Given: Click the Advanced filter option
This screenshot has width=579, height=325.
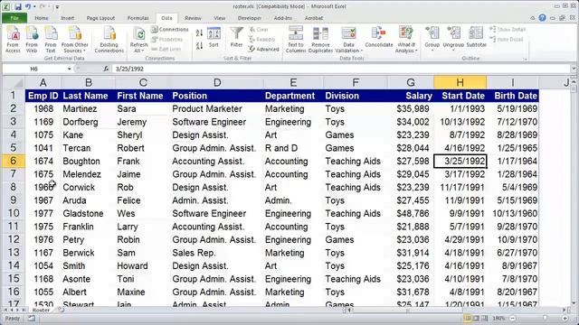Looking at the screenshot, I should [x=264, y=49].
